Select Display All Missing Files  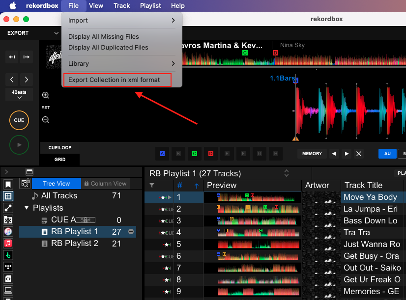click(x=104, y=37)
